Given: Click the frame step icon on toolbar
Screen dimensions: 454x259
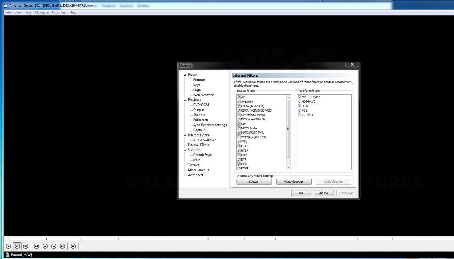Looking at the screenshot, I should coord(73,246).
